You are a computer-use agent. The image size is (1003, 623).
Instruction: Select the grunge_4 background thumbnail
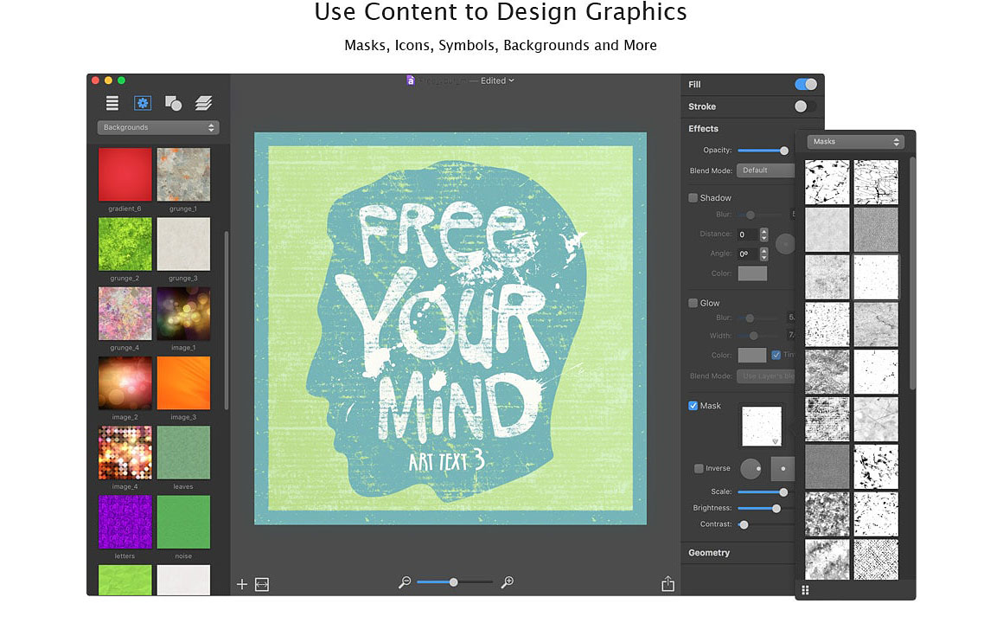(x=125, y=313)
